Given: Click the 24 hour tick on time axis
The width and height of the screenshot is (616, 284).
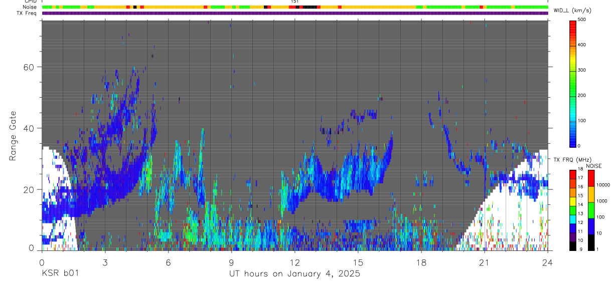Looking at the screenshot, I should tap(548, 262).
